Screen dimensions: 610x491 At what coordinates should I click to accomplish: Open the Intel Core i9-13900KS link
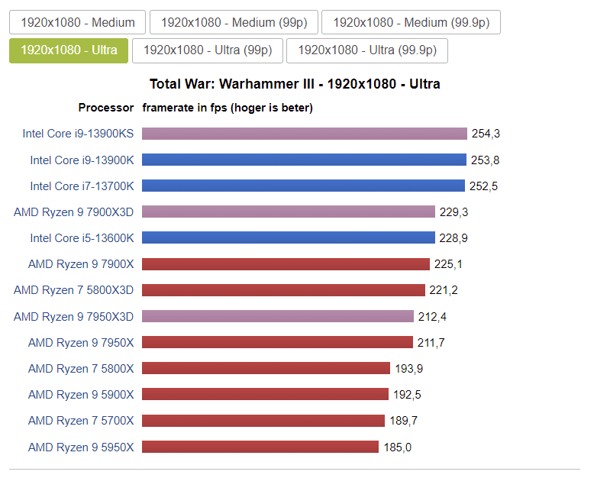click(78, 134)
